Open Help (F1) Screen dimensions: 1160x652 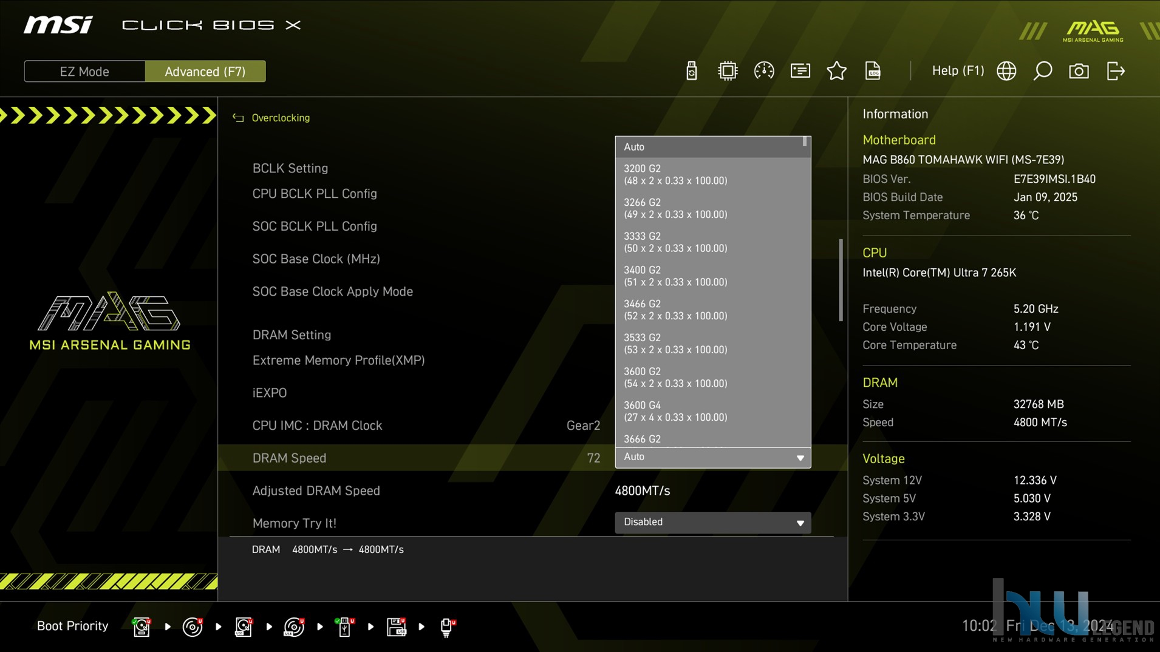tap(958, 71)
